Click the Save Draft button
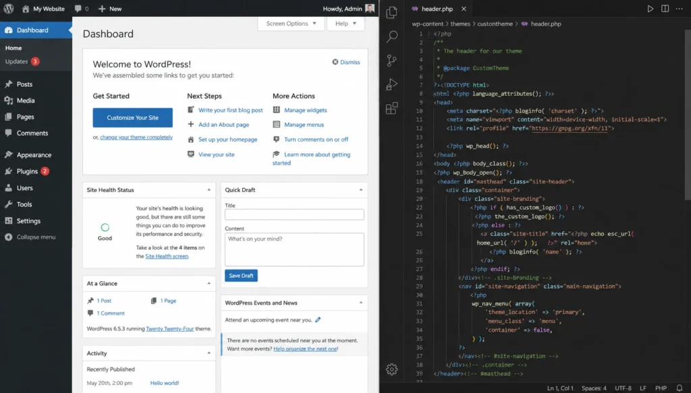Viewport: 691px width, 393px height. point(241,276)
